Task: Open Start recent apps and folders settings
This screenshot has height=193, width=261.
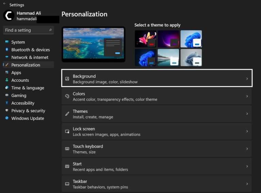Action: tap(156, 166)
